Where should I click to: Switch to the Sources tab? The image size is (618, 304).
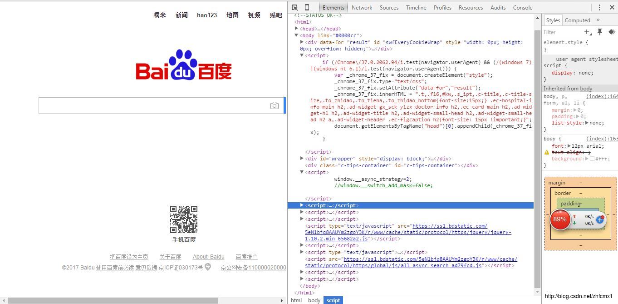click(389, 7)
